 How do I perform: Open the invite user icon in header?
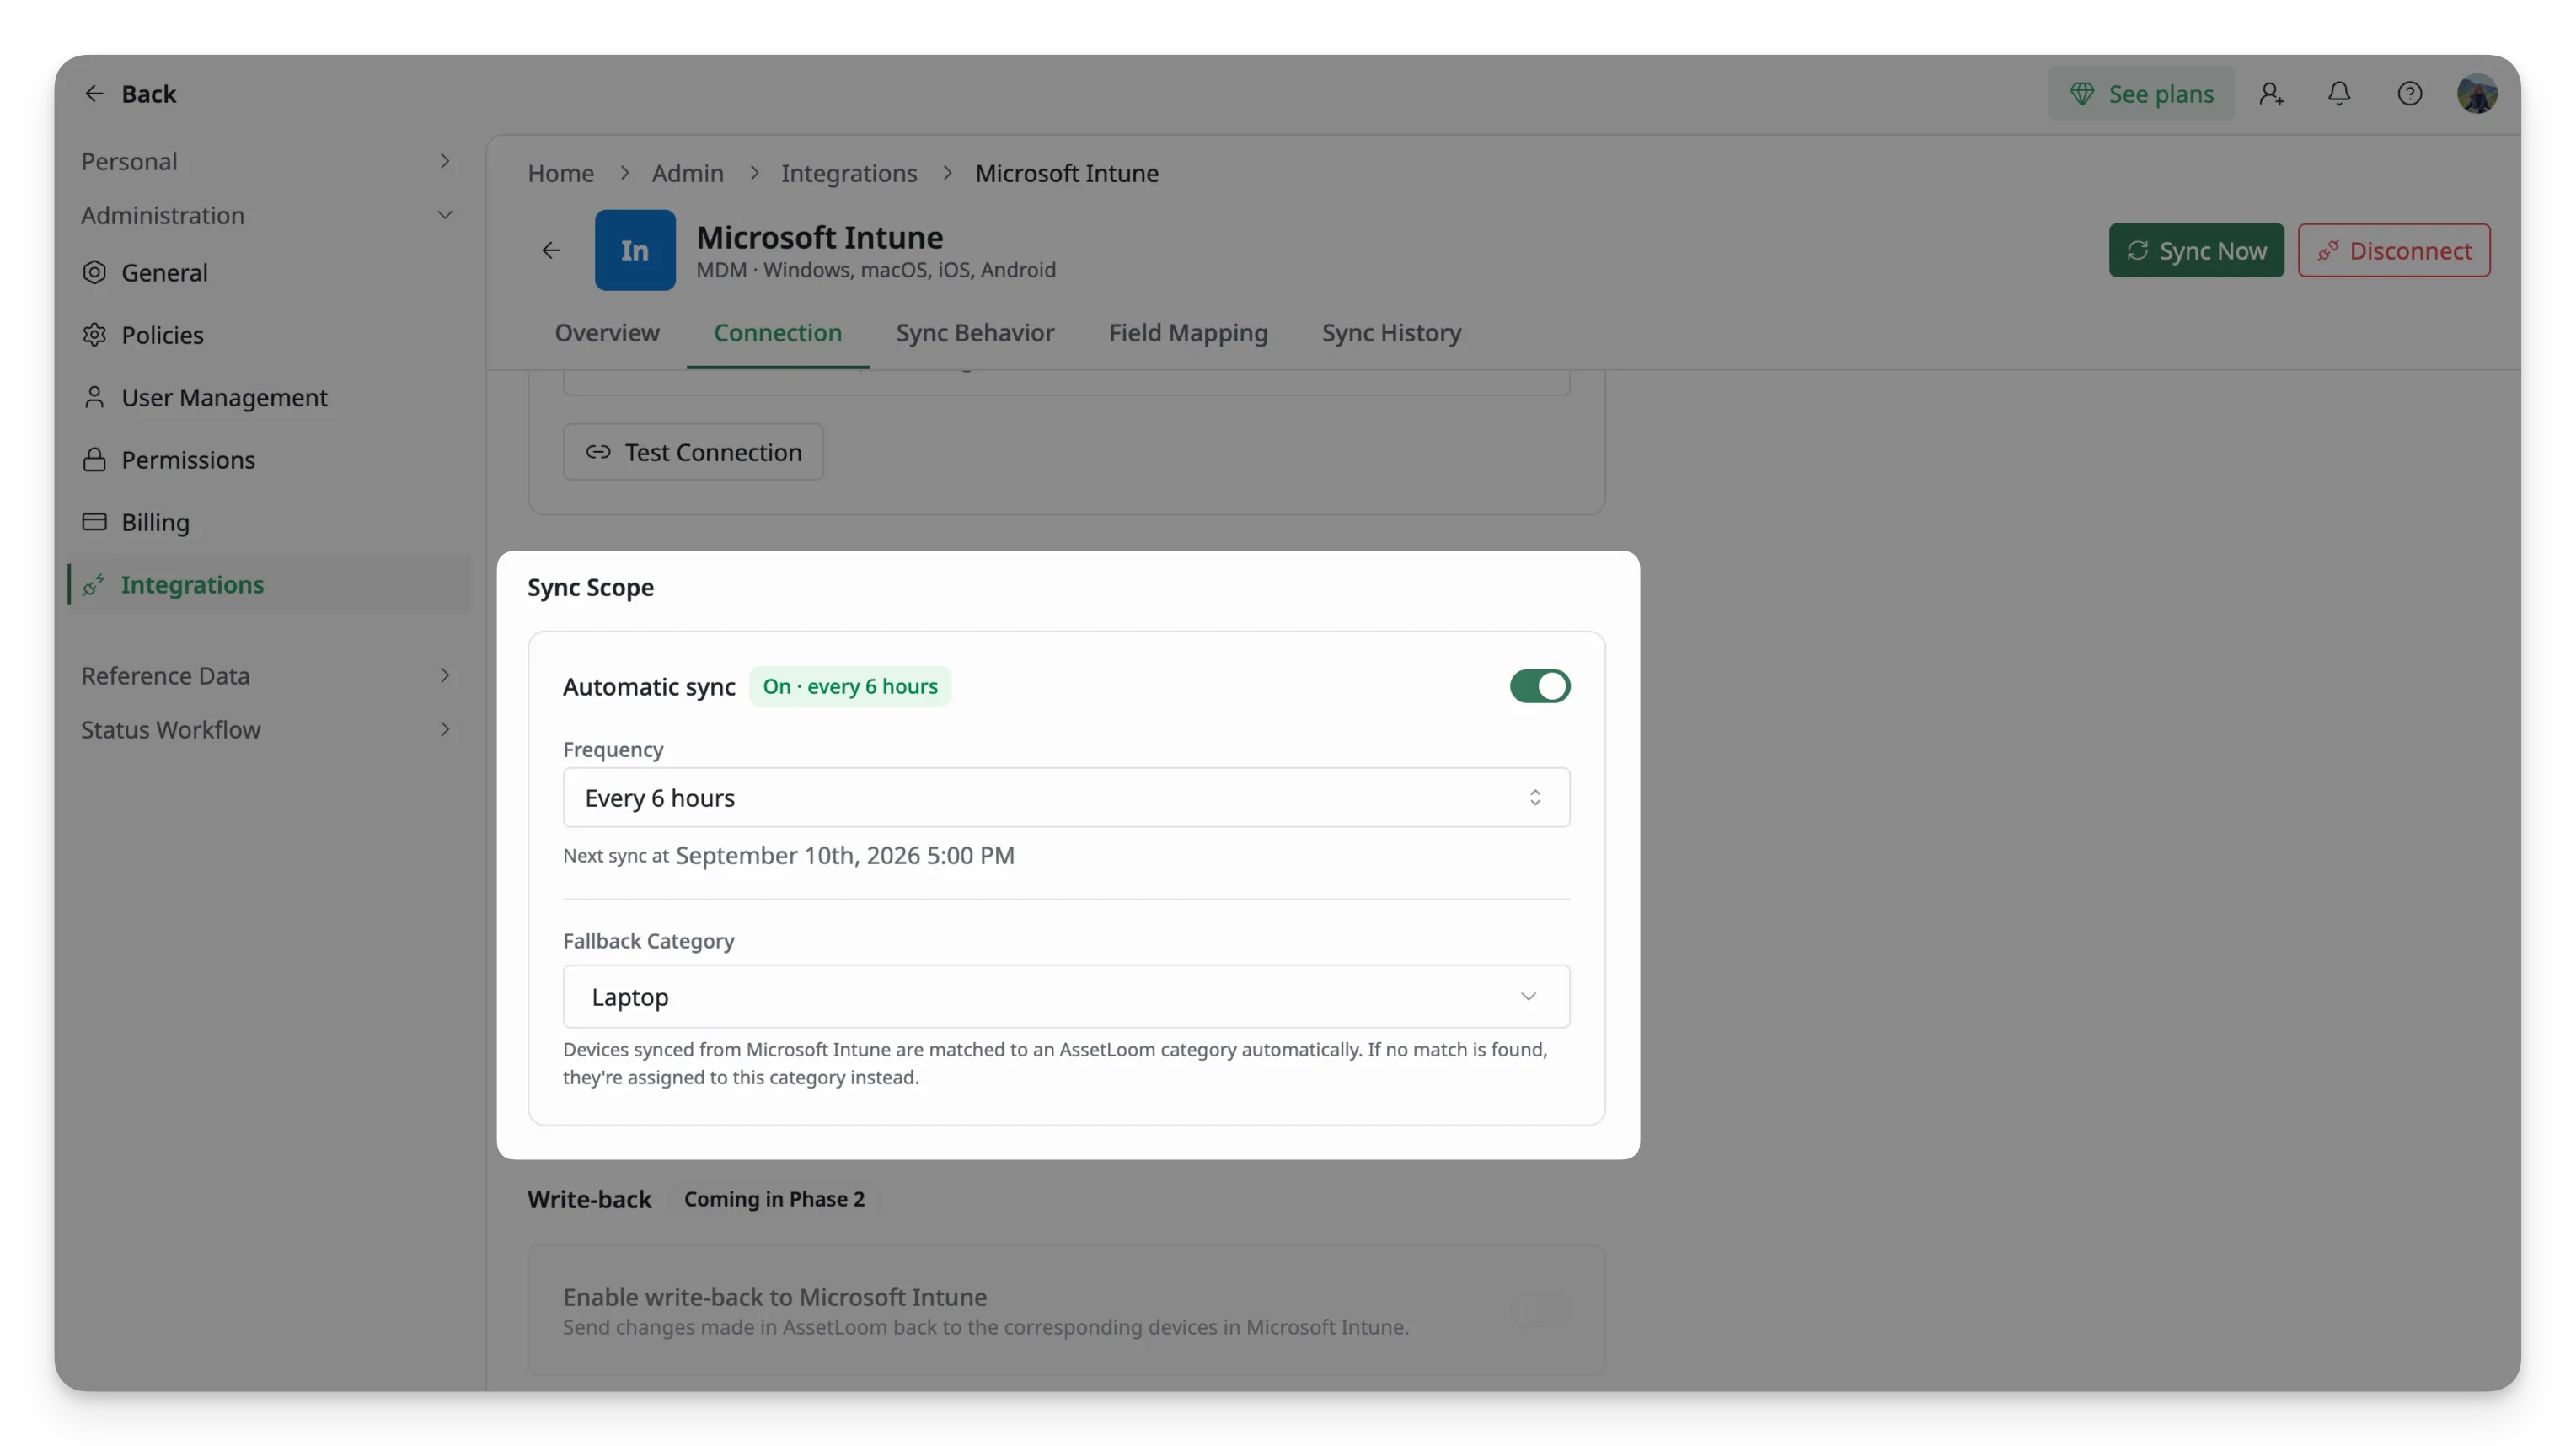click(x=2271, y=93)
